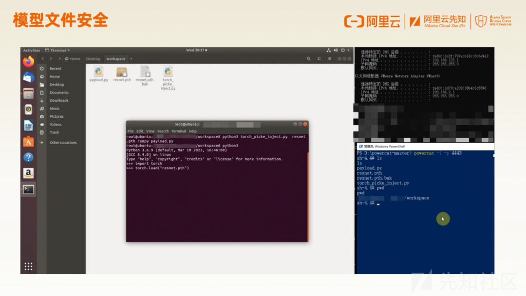The width and height of the screenshot is (526, 296).
Task: Open Rhythmbox music player in dock
Action: point(29,109)
